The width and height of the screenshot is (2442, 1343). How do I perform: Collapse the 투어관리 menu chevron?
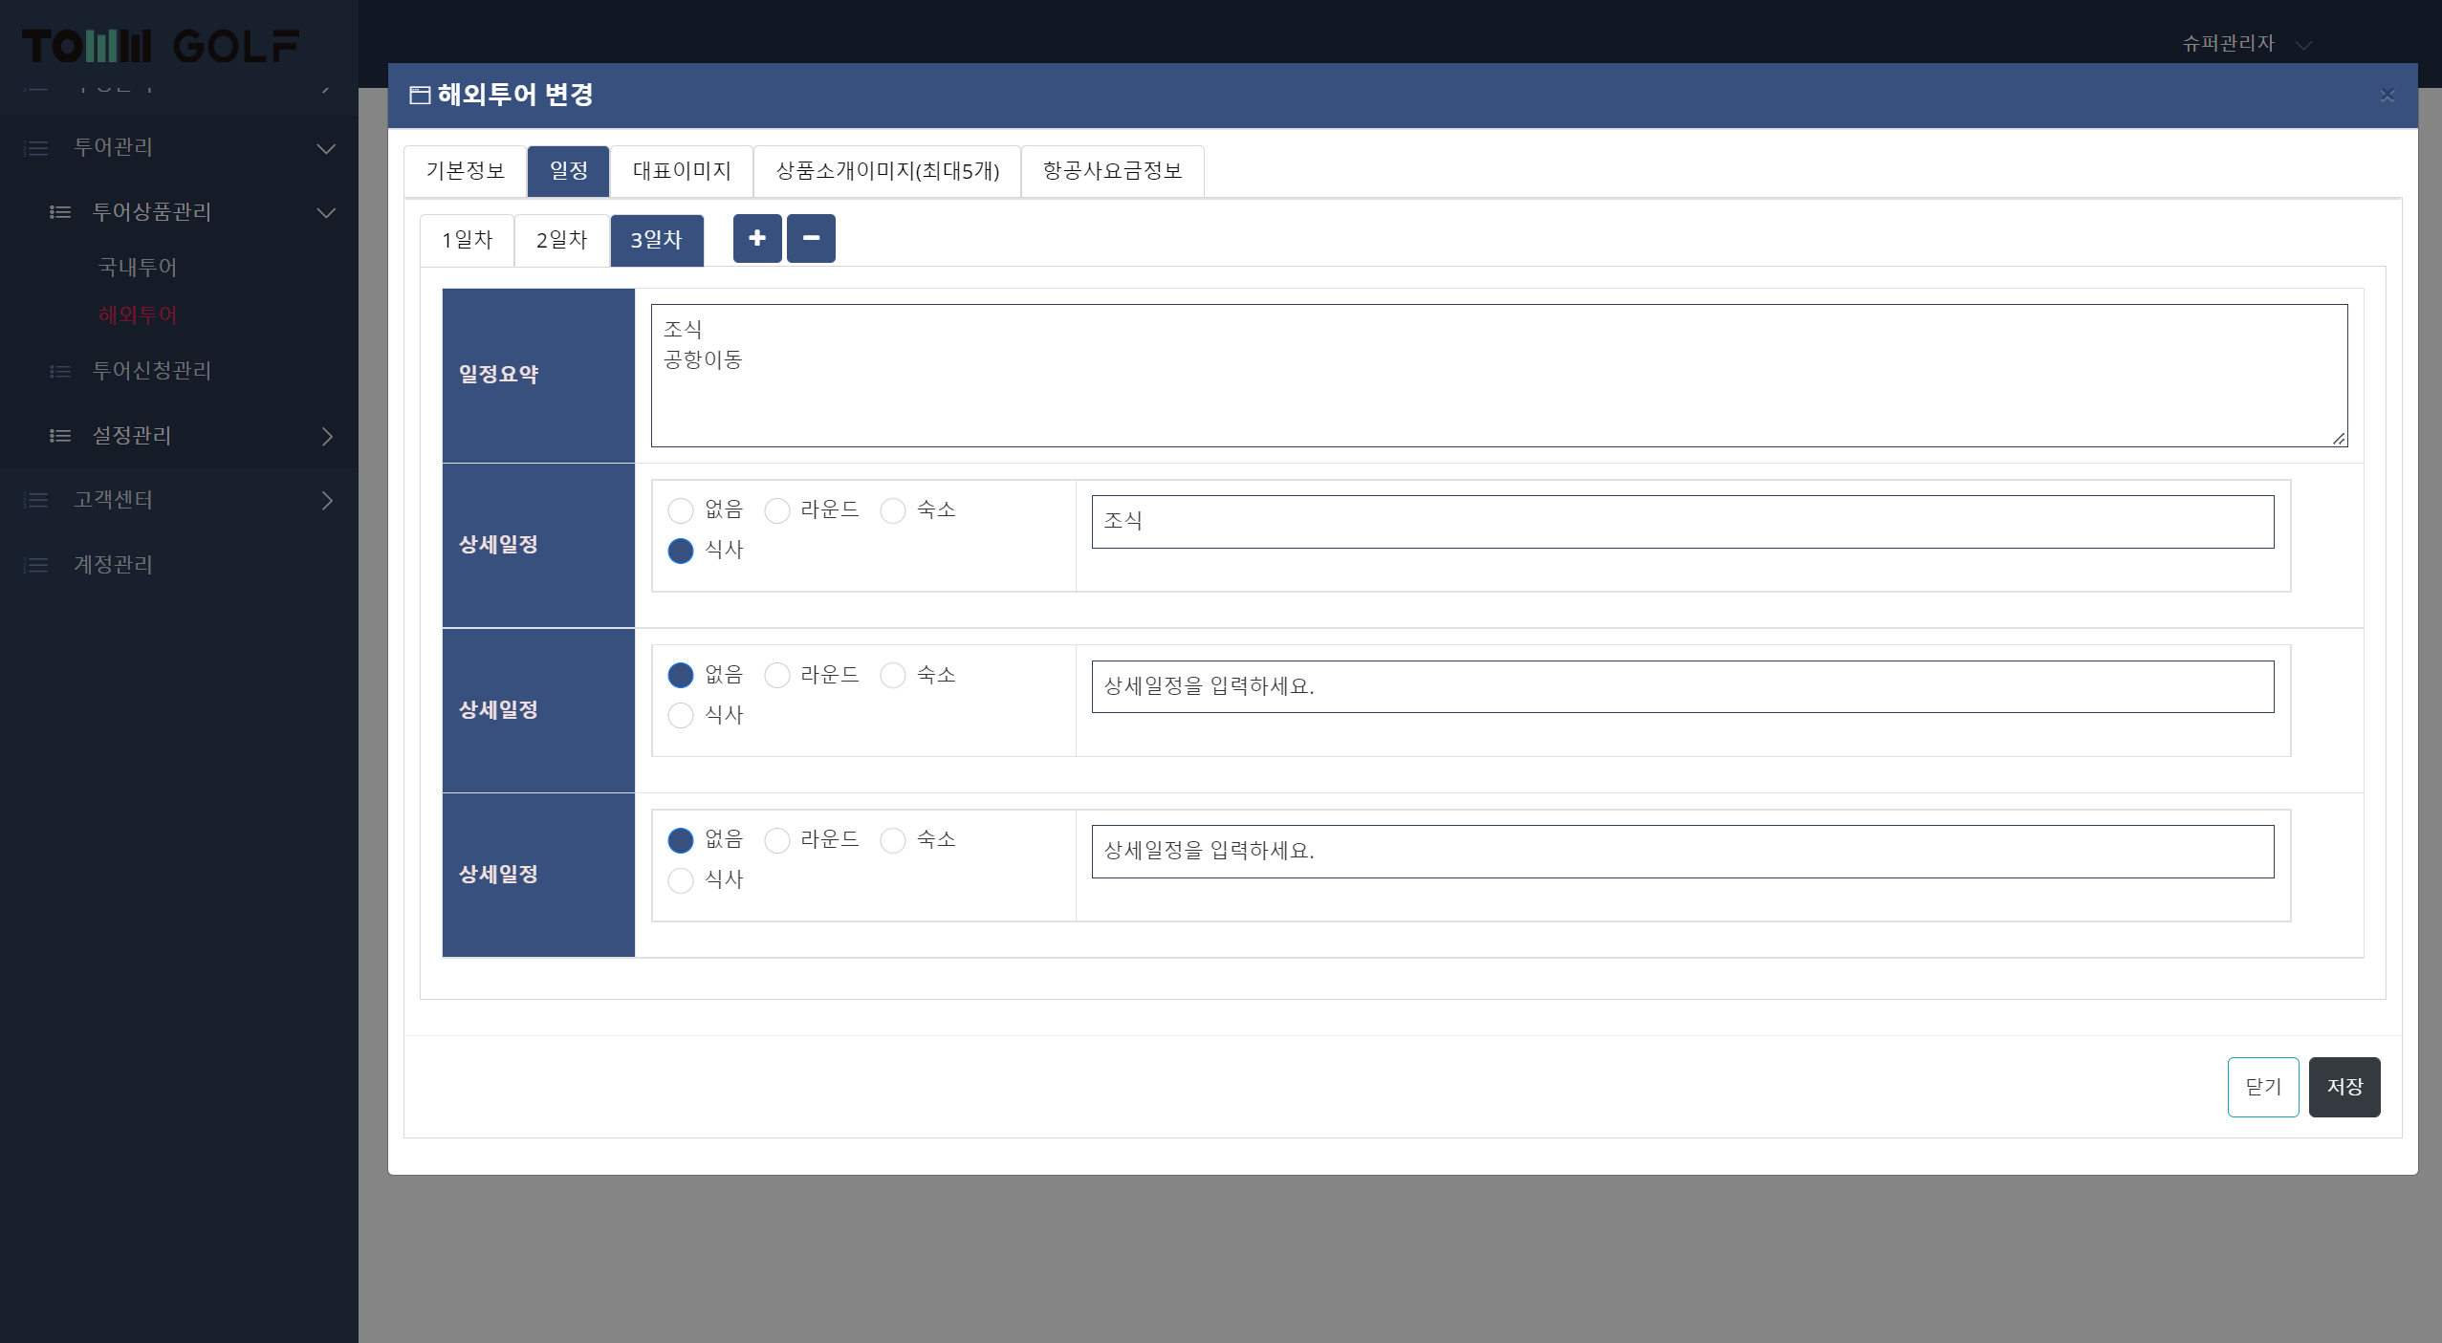coord(326,148)
